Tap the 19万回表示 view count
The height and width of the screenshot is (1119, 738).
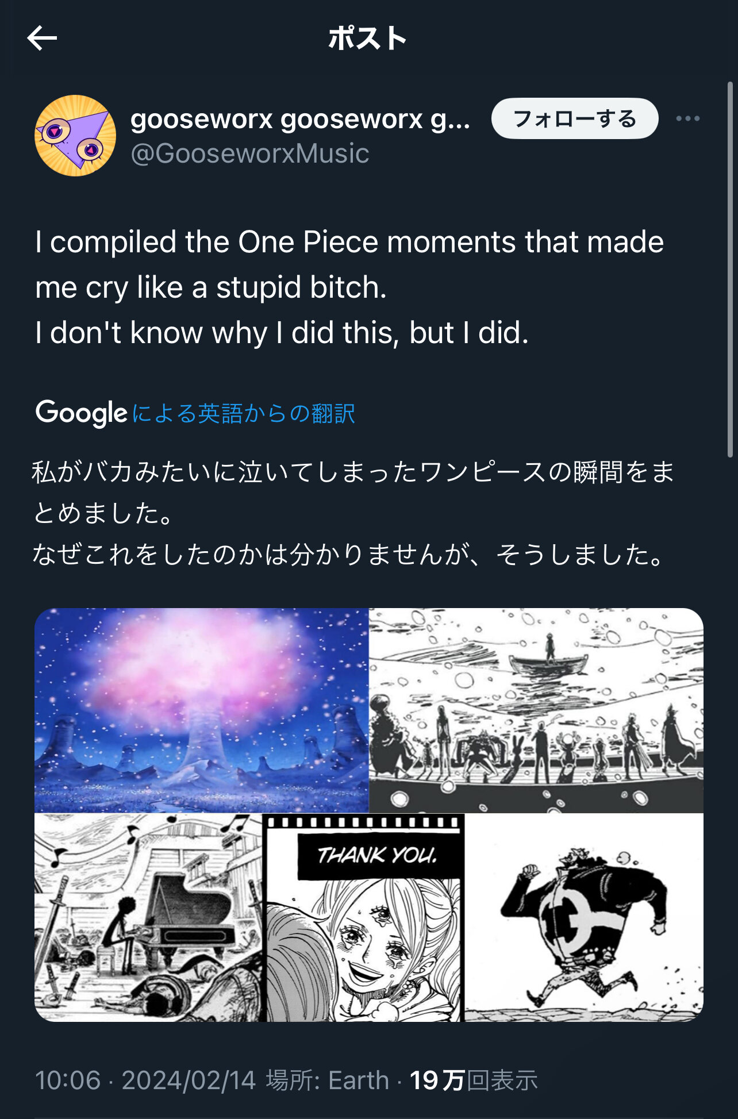click(x=474, y=1080)
